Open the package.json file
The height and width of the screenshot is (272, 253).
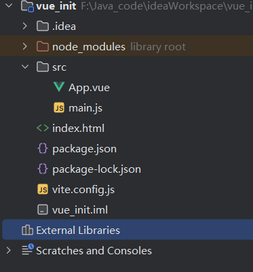point(85,149)
